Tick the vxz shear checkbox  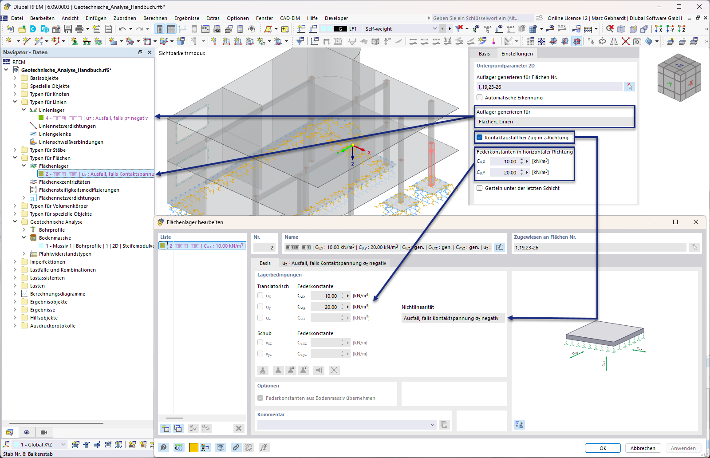[260, 343]
